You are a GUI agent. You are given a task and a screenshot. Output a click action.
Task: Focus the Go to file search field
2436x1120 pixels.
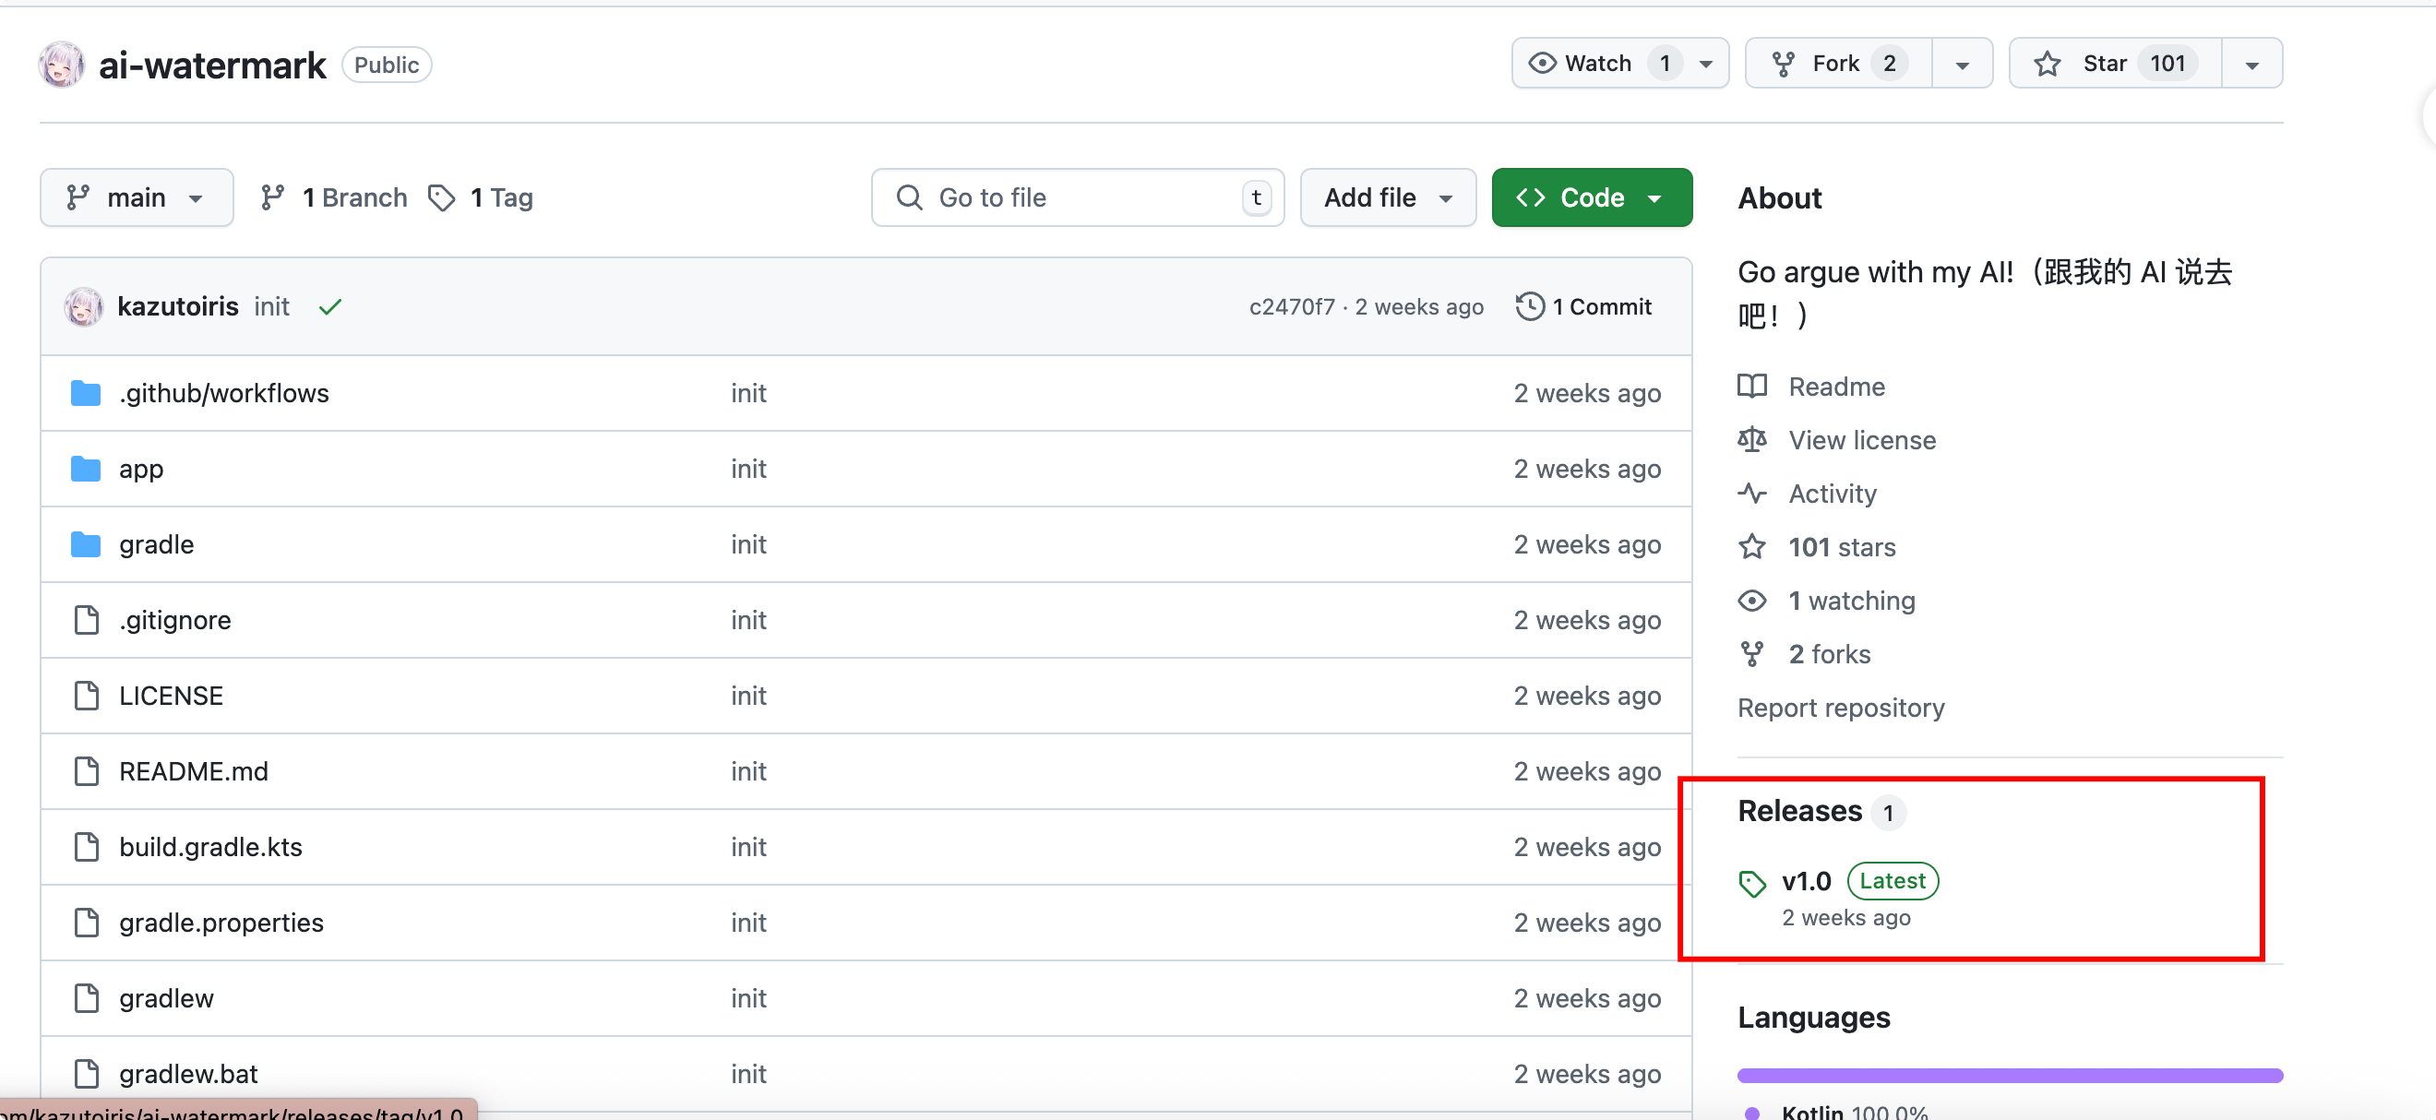click(1077, 197)
